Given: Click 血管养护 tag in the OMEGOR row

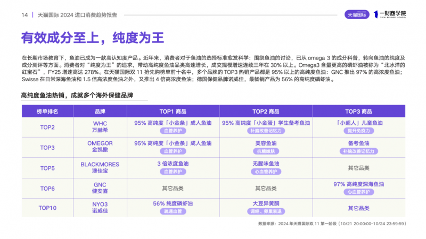Looking at the screenshot, I should [x=173, y=151].
